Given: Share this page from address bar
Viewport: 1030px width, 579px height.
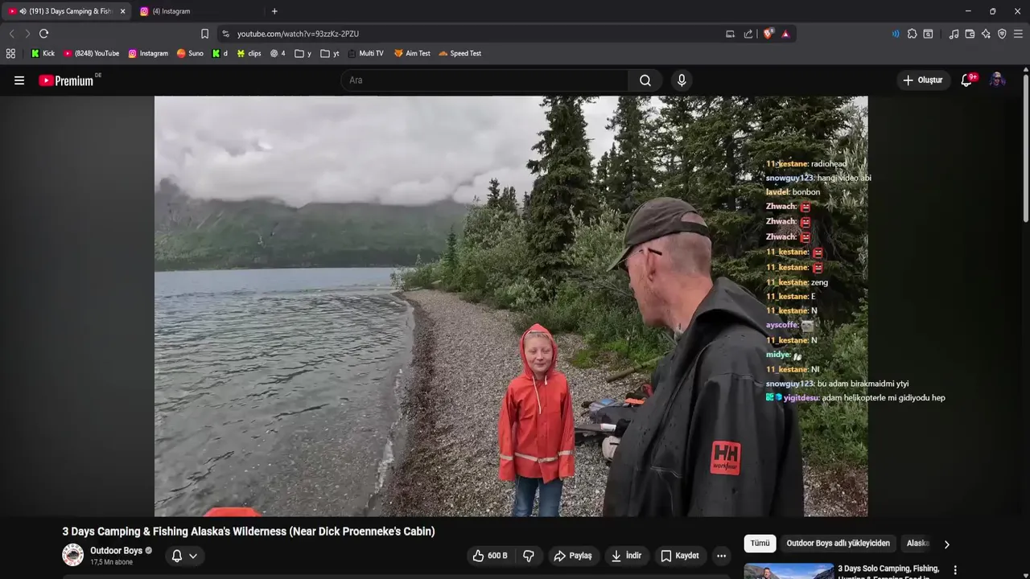Looking at the screenshot, I should click(x=748, y=34).
